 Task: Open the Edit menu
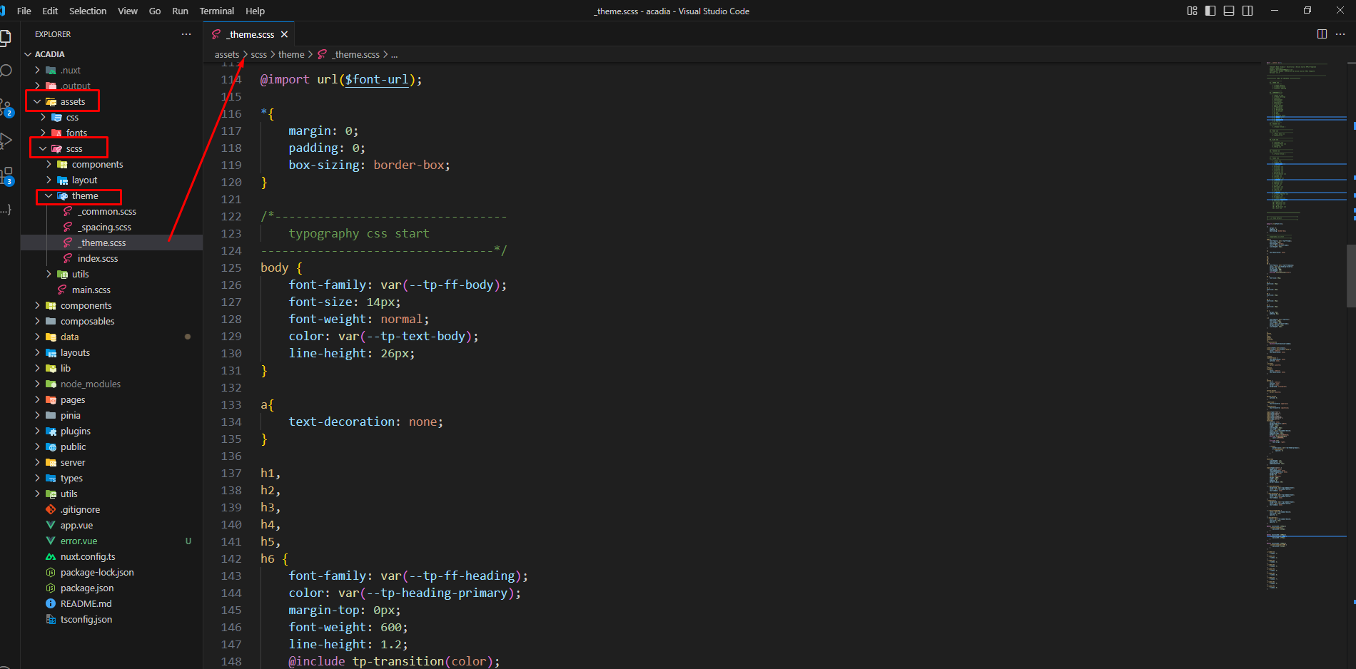(x=50, y=11)
